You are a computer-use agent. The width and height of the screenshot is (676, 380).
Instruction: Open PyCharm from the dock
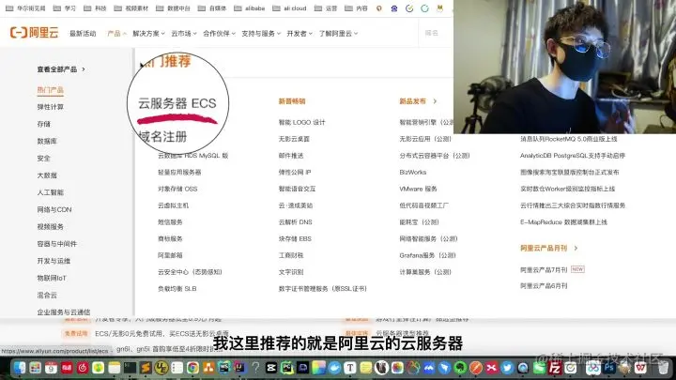(x=287, y=368)
